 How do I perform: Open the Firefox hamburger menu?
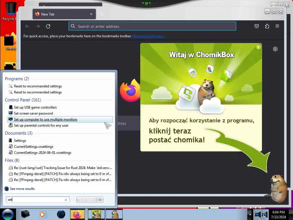pyautogui.click(x=277, y=26)
